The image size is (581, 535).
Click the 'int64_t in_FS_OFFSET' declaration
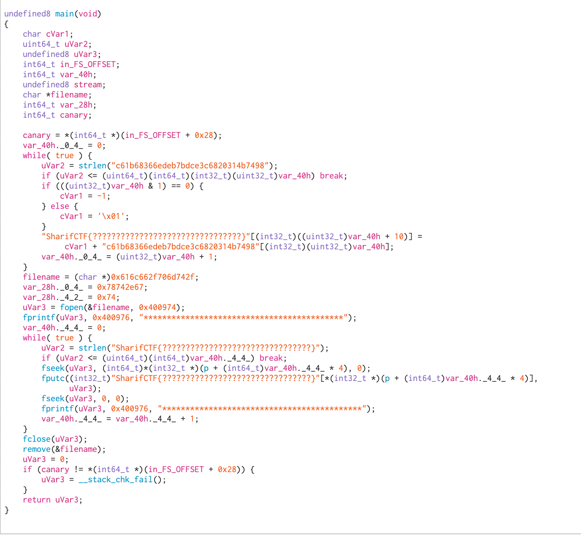[x=71, y=65]
